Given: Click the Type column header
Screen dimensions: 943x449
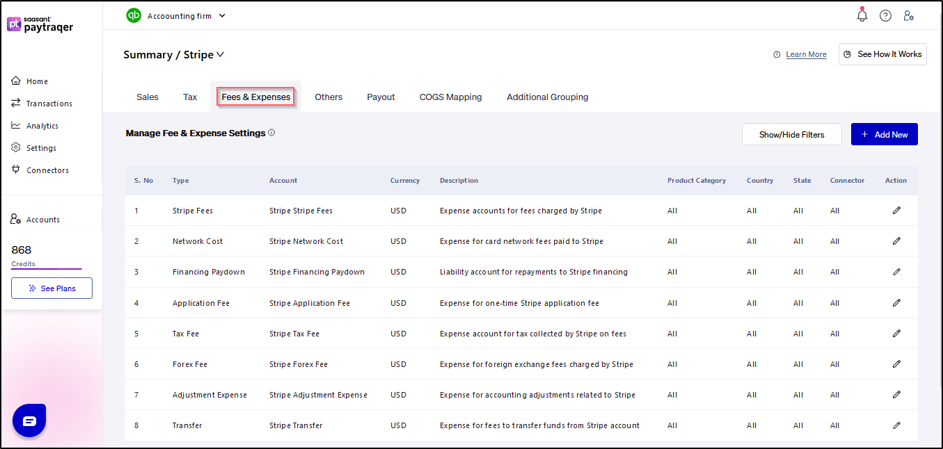Looking at the screenshot, I should pyautogui.click(x=181, y=180).
